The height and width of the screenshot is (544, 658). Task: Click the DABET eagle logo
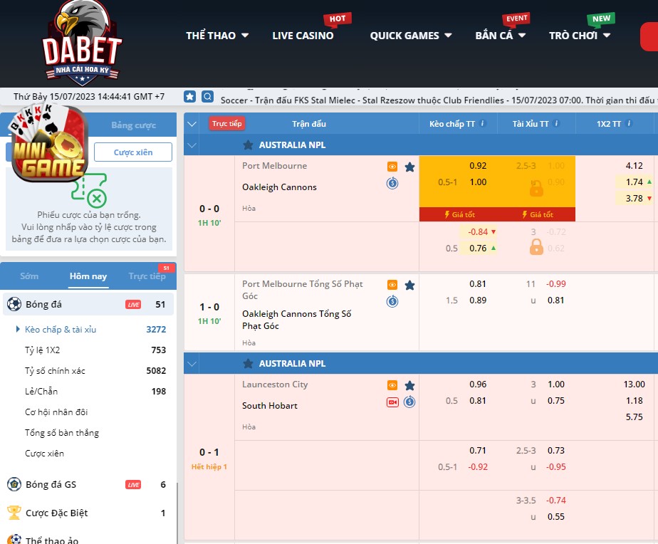click(x=81, y=43)
